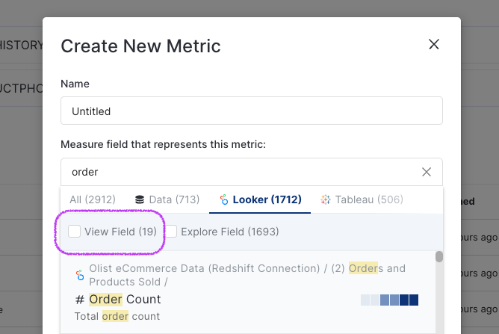Close the Create New Metric dialog

point(433,45)
